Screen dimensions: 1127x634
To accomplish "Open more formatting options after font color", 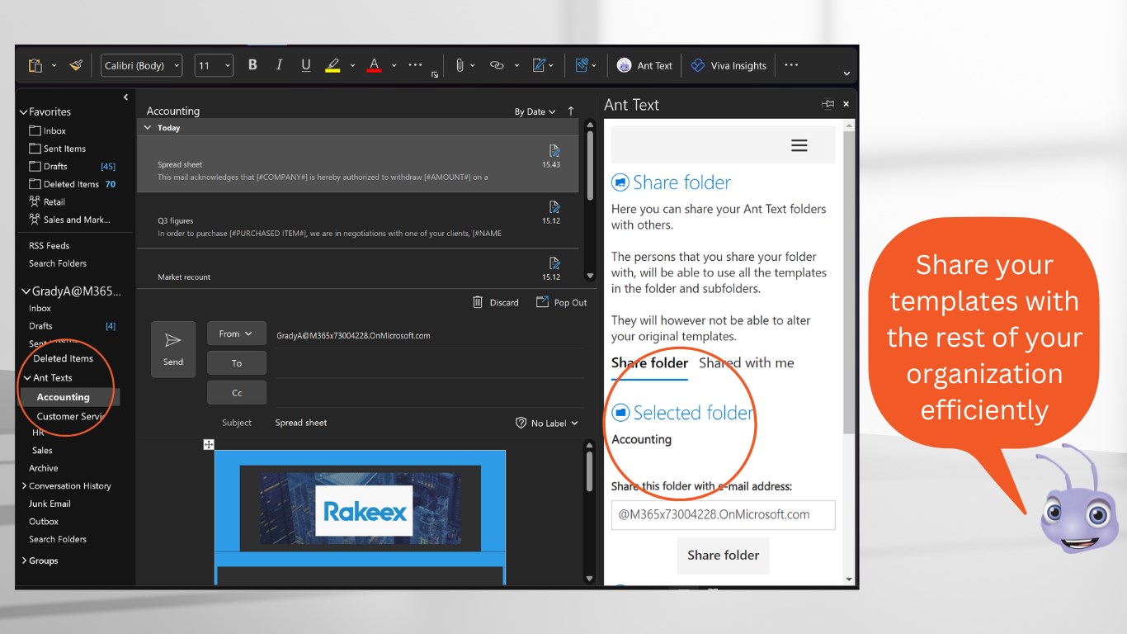I will [x=415, y=65].
